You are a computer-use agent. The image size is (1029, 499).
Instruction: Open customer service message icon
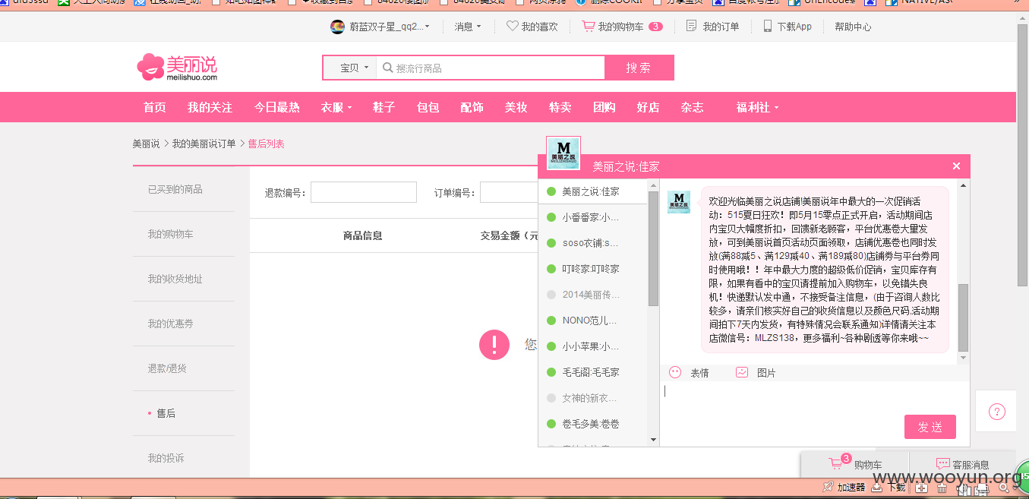coord(943,464)
